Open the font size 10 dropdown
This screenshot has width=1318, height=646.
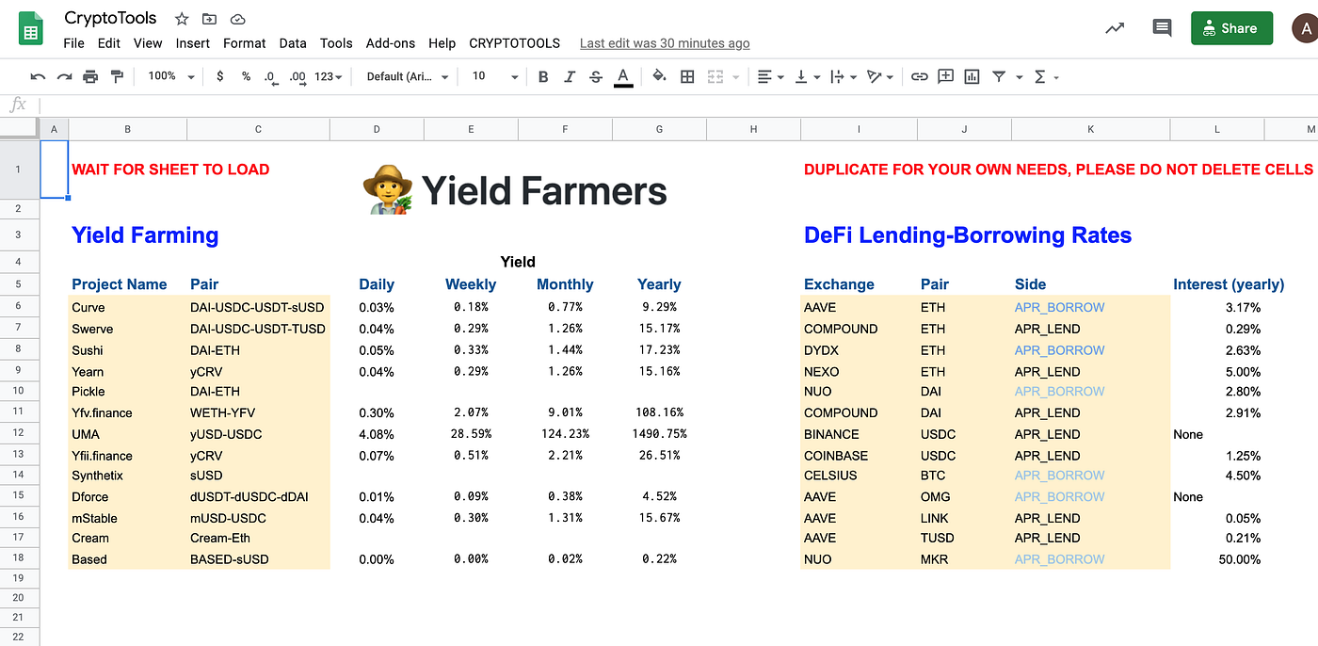click(x=495, y=76)
